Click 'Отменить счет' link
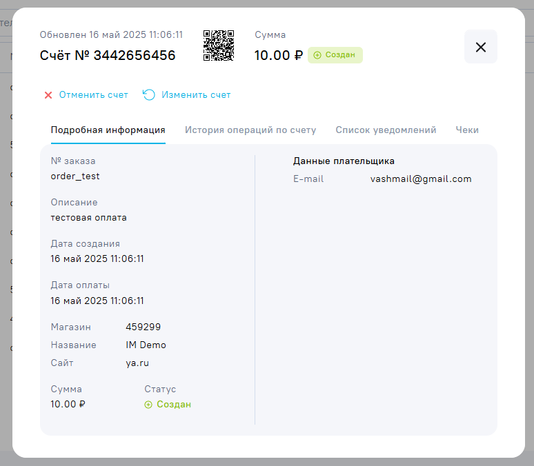The width and height of the screenshot is (534, 466). (x=94, y=95)
